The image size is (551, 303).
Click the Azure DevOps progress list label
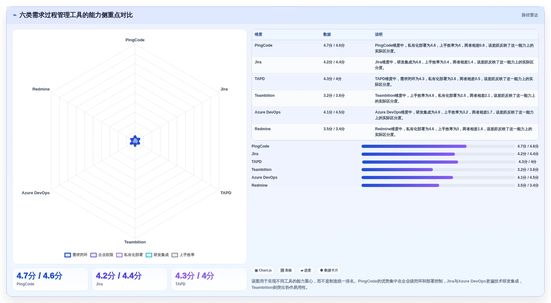264,178
